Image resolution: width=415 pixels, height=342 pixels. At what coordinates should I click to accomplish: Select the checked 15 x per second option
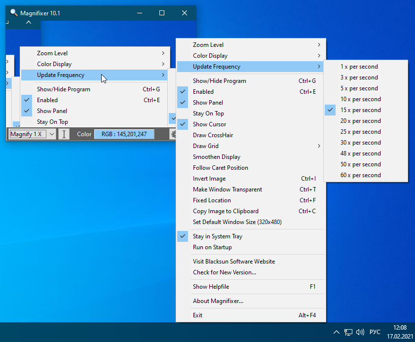(366, 110)
